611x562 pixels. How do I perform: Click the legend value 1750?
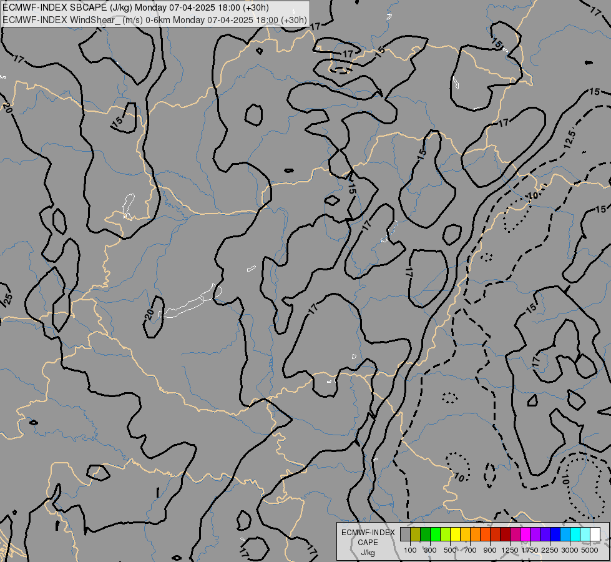coord(530,550)
